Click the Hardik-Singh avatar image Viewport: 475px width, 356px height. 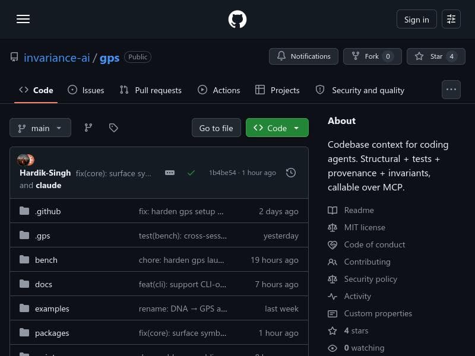pyautogui.click(x=23, y=160)
